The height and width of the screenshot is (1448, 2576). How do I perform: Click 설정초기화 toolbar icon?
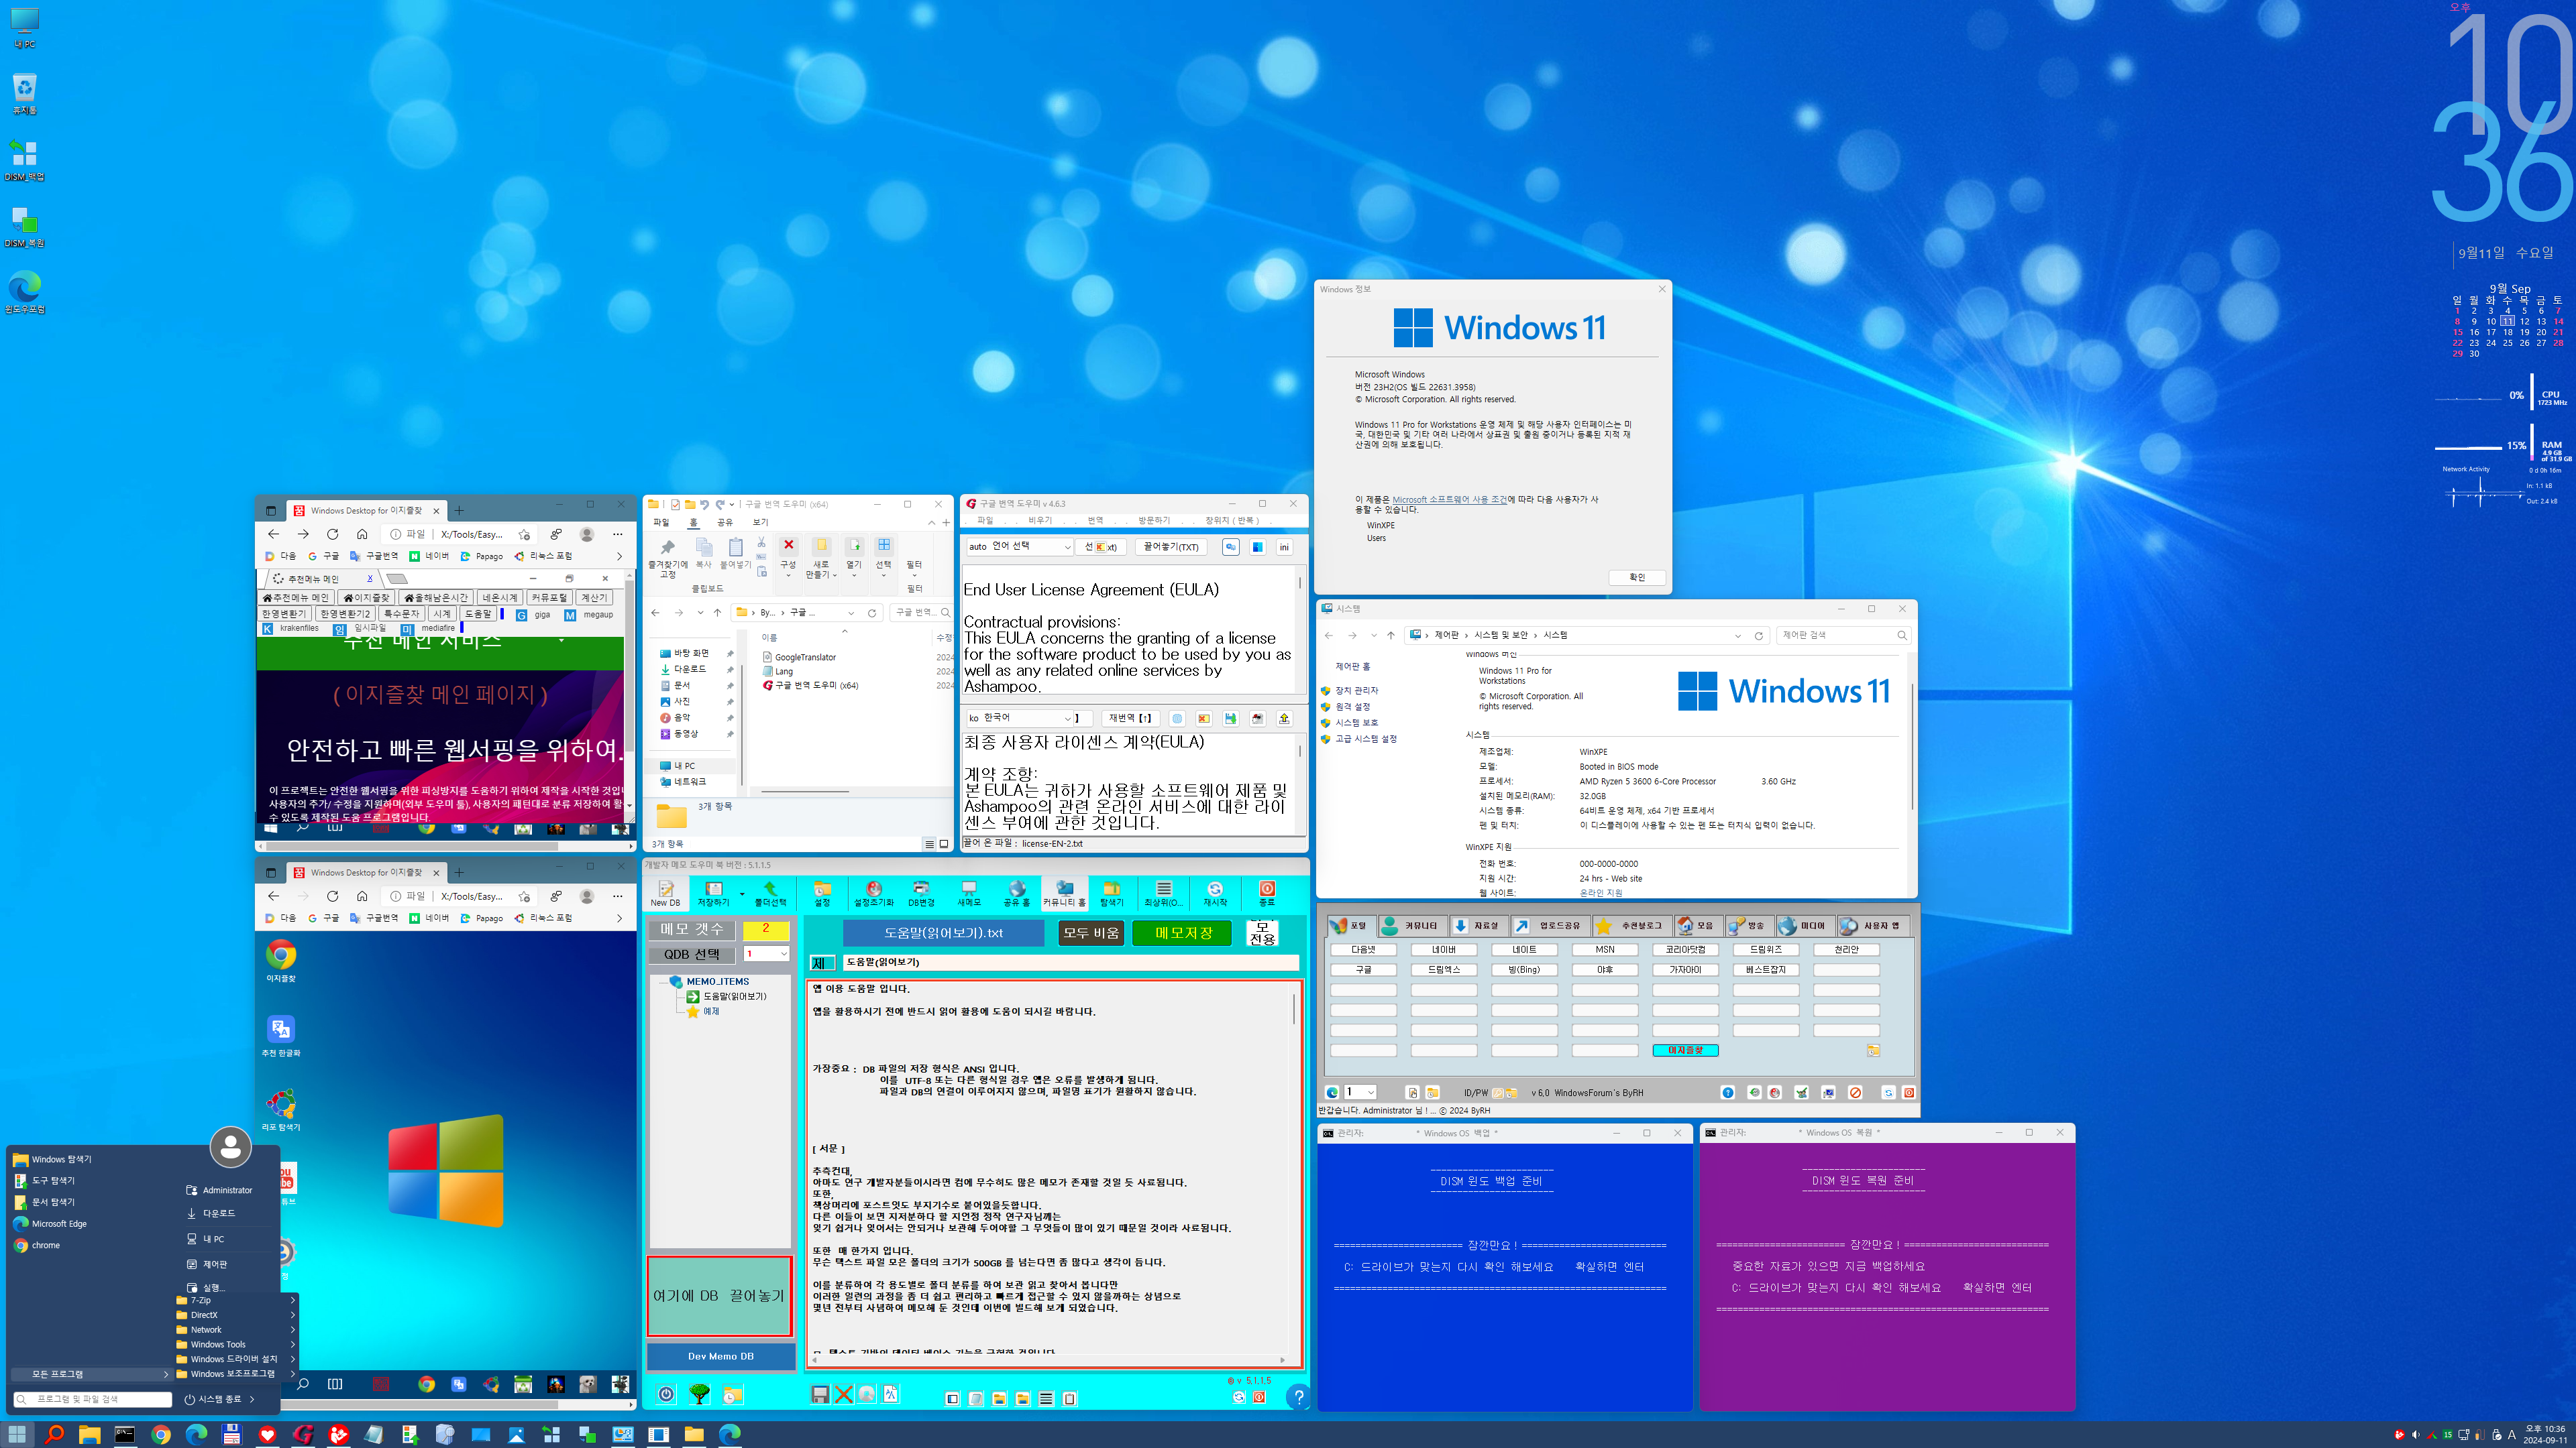873,894
